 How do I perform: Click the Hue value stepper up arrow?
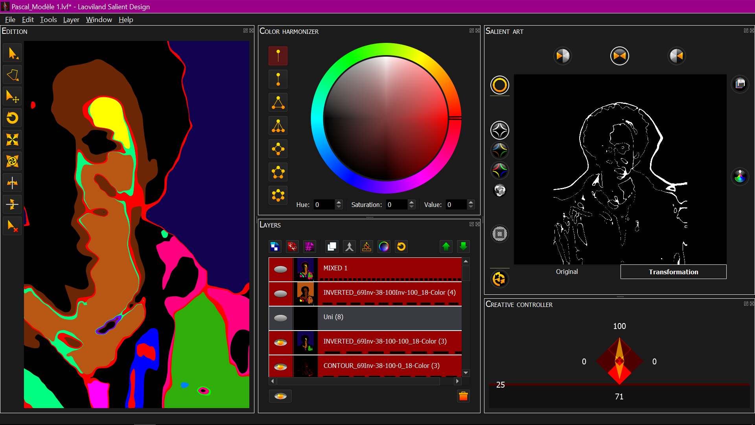[338, 201]
